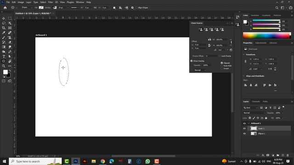Add a layer mask
The width and height of the screenshot is (294, 165).
tap(268, 155)
